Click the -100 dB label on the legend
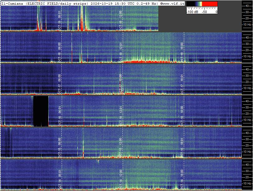 [x=192, y=12]
